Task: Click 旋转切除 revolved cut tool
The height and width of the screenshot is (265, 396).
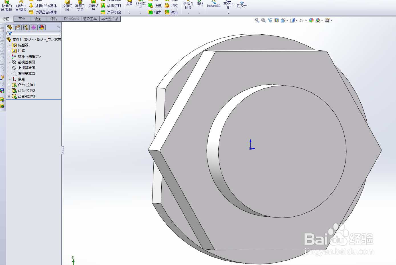Action: (x=93, y=6)
